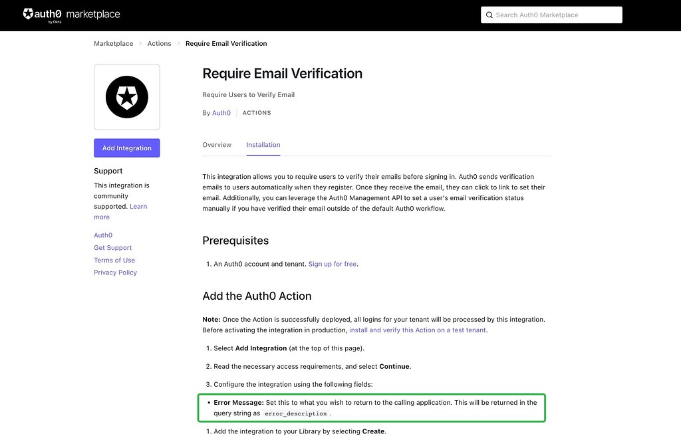This screenshot has width=681, height=436.
Task: Open the Auth0 sidebar link
Action: pos(103,235)
